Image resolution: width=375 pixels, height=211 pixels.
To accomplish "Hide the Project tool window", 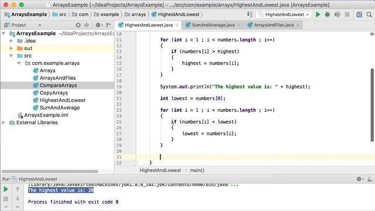I will (109, 25).
